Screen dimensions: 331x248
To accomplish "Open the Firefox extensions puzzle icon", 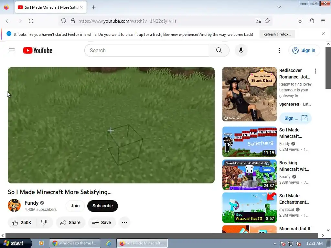I will [x=312, y=21].
